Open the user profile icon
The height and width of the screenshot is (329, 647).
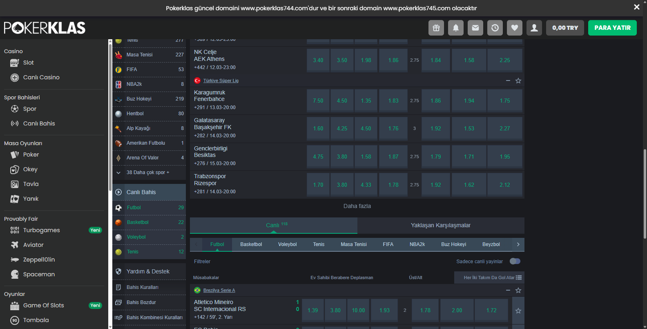click(x=534, y=28)
